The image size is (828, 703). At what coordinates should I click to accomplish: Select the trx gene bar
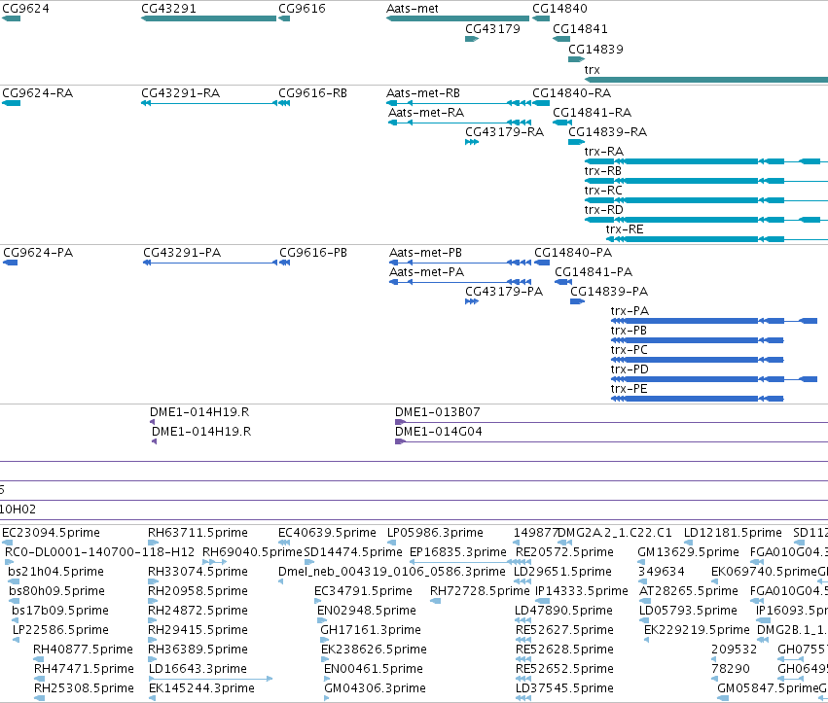tap(706, 80)
